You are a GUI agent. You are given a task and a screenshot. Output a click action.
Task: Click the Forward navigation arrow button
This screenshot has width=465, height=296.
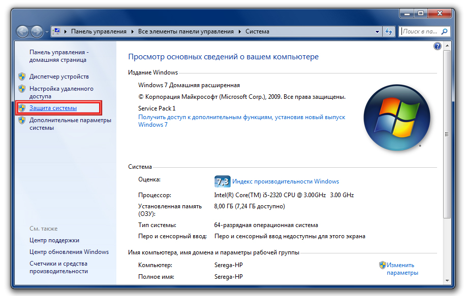coord(37,31)
